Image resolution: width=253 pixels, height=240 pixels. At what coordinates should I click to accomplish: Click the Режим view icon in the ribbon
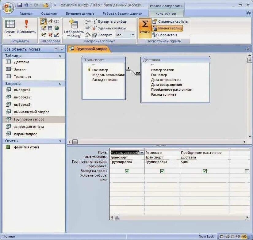10,24
